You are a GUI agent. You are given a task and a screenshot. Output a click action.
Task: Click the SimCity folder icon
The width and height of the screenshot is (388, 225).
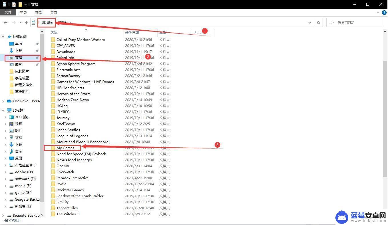tap(53, 202)
